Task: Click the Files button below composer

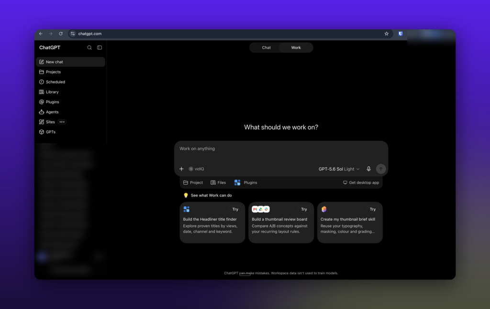Action: click(218, 182)
